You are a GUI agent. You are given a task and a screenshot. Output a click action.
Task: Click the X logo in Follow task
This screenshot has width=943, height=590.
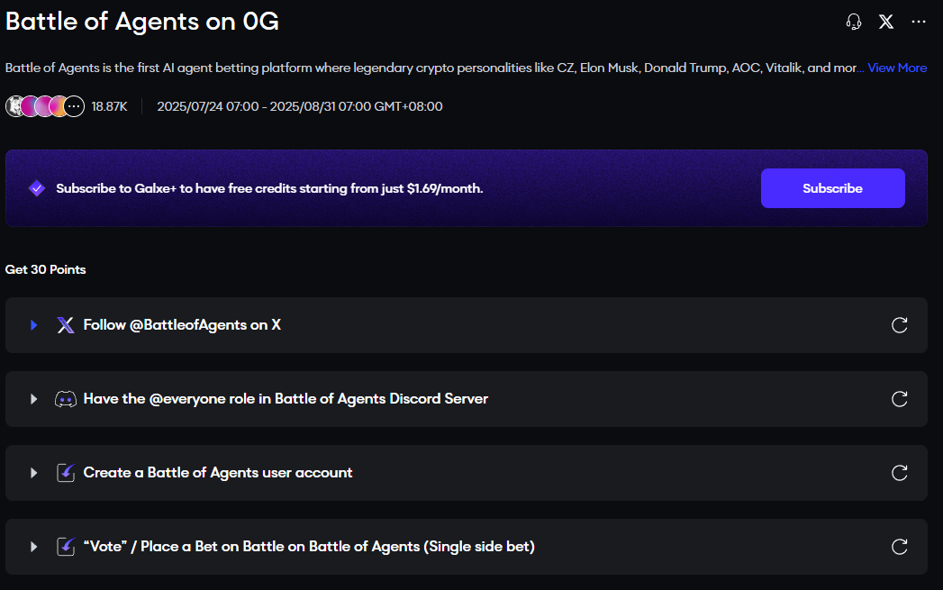tap(66, 325)
